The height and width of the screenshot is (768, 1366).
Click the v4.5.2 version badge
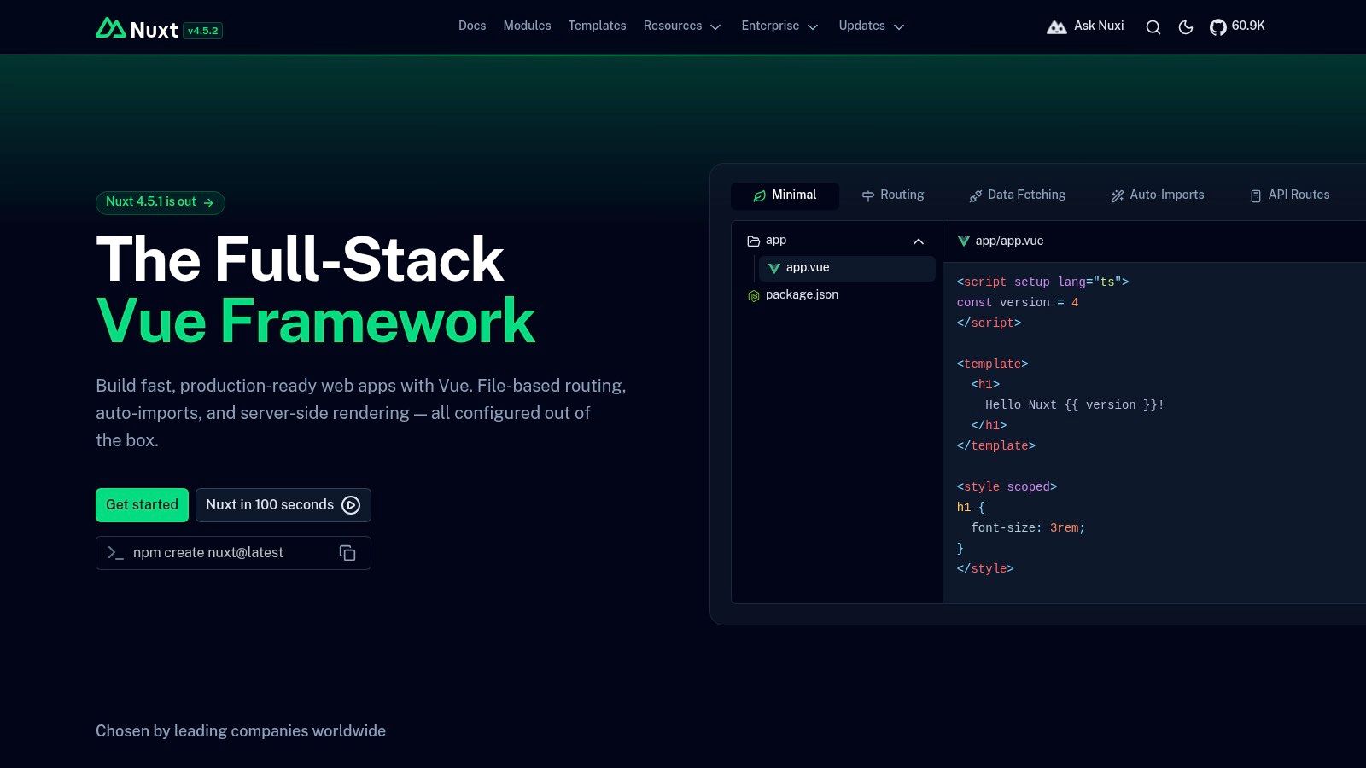tap(203, 31)
